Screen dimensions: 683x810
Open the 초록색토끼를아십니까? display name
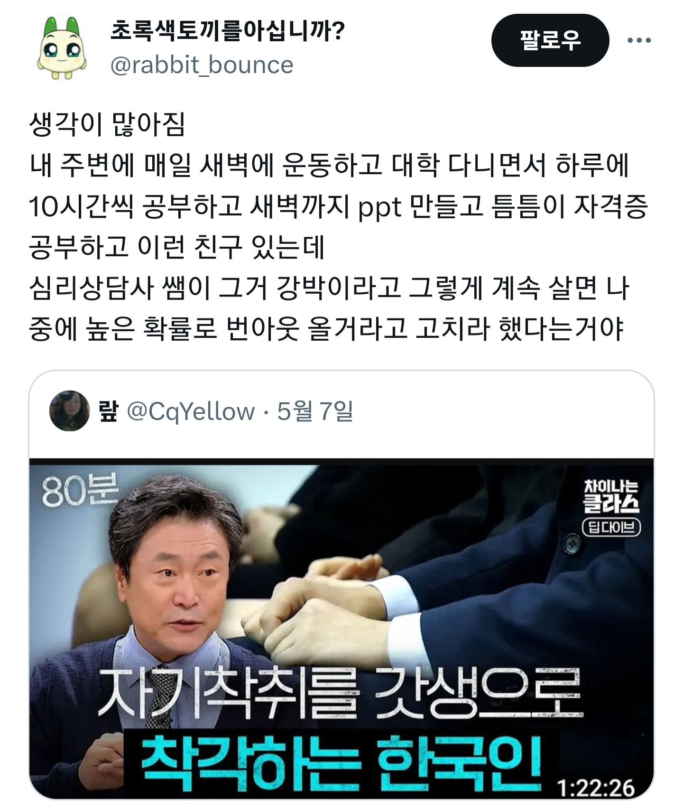click(x=227, y=31)
